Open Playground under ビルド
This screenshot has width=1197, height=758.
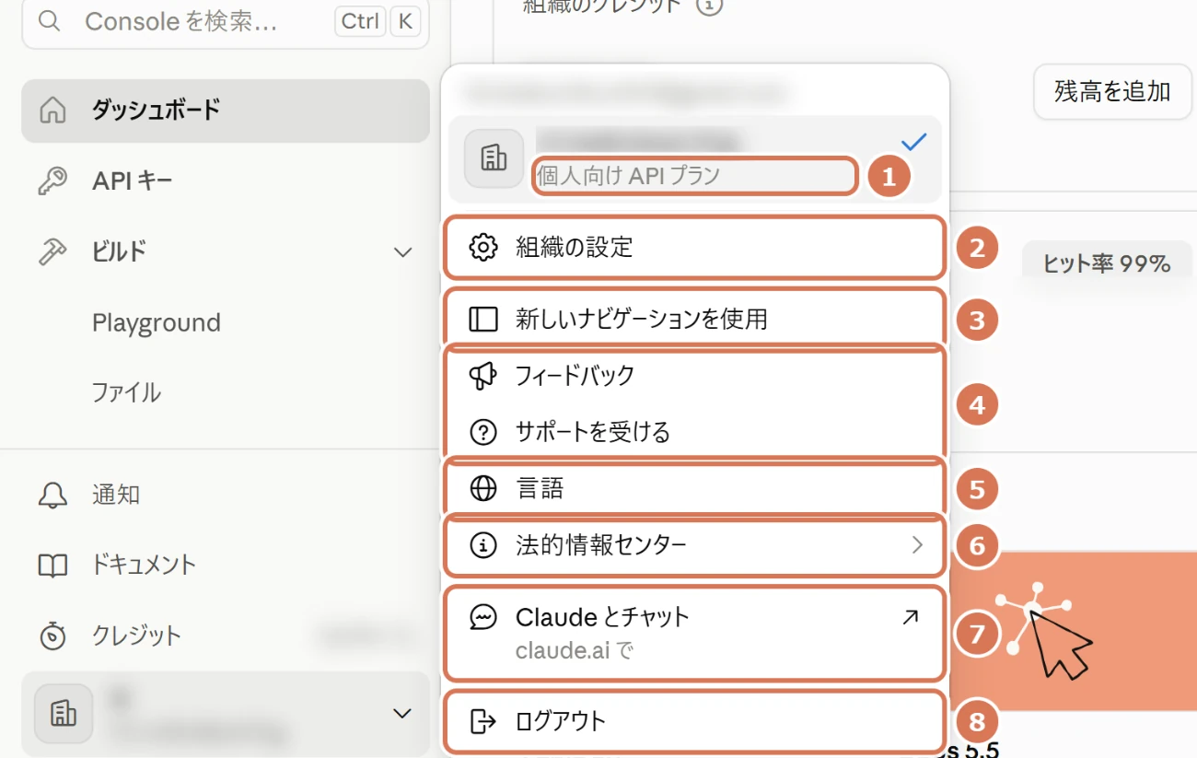tap(157, 323)
